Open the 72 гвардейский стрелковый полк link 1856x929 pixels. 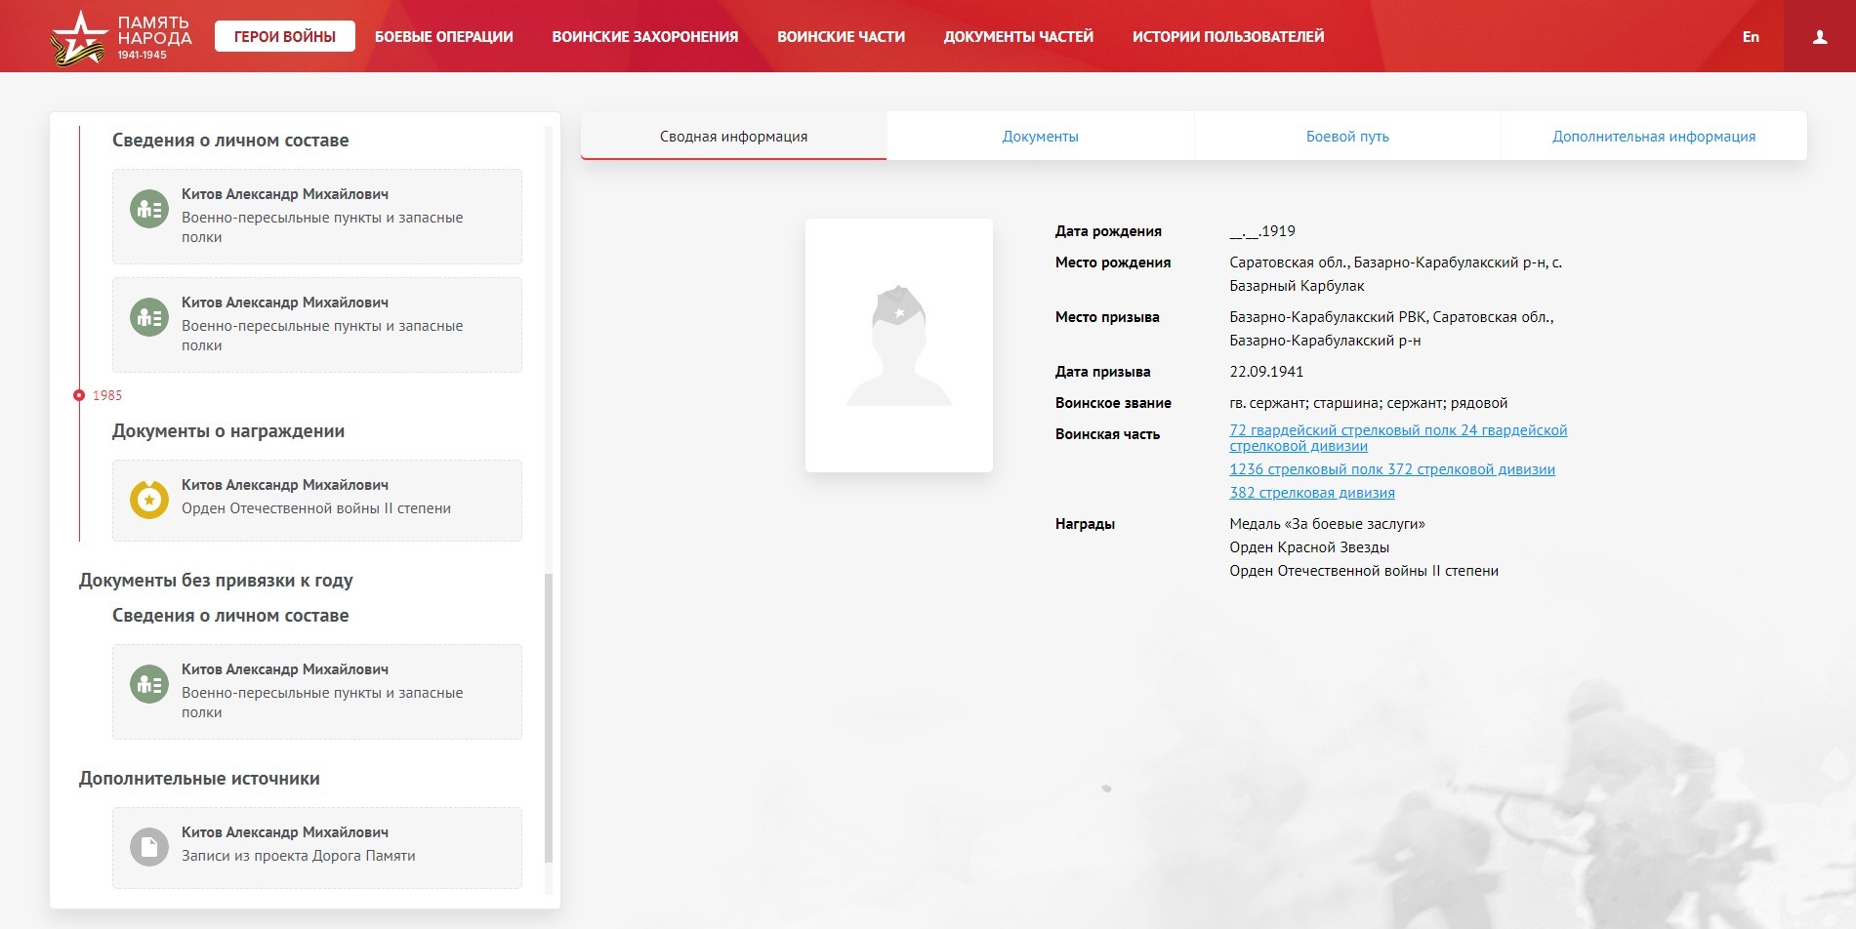[x=1398, y=438]
